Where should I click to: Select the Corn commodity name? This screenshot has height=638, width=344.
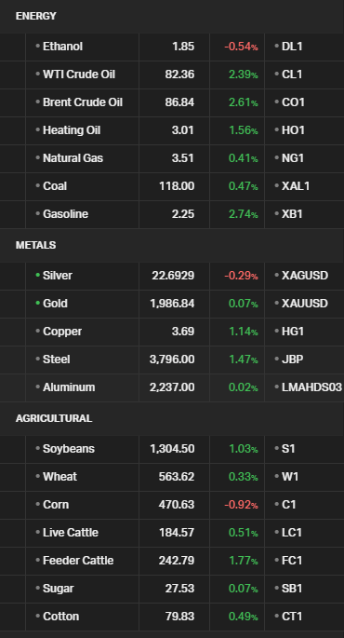[56, 505]
